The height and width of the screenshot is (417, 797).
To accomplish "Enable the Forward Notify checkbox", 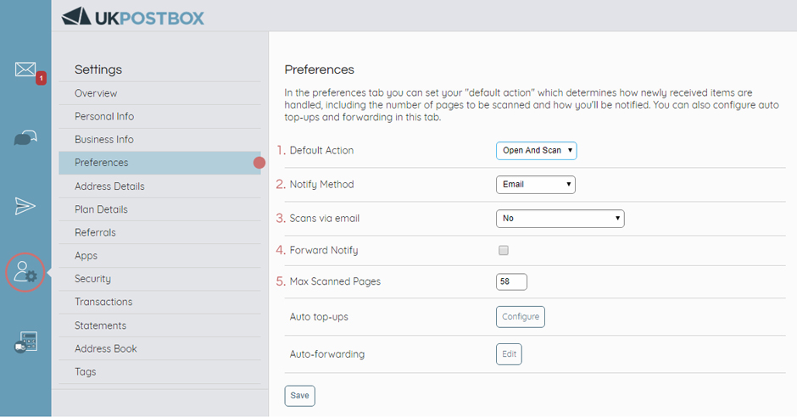I will [x=504, y=251].
